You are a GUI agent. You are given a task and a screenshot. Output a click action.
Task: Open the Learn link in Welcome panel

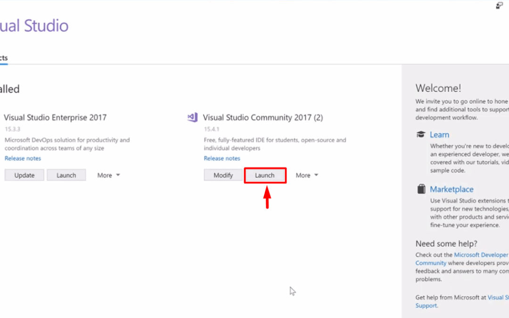[x=439, y=135]
